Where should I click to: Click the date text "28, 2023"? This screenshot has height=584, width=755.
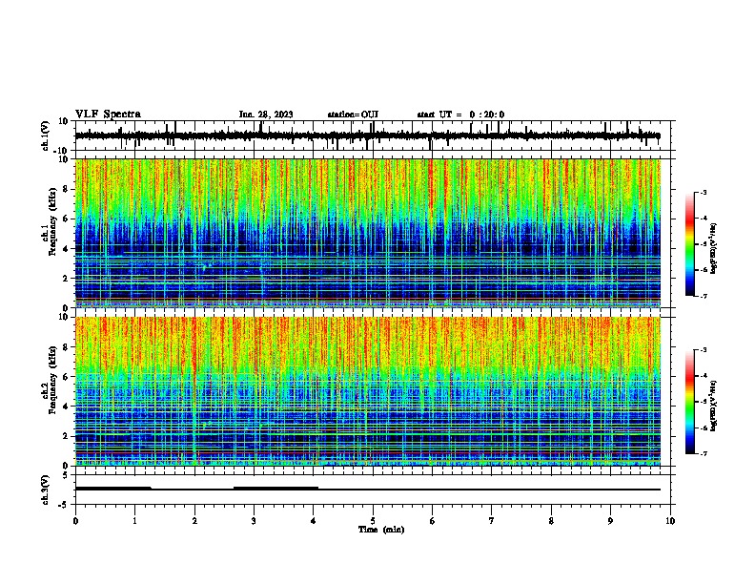(274, 115)
